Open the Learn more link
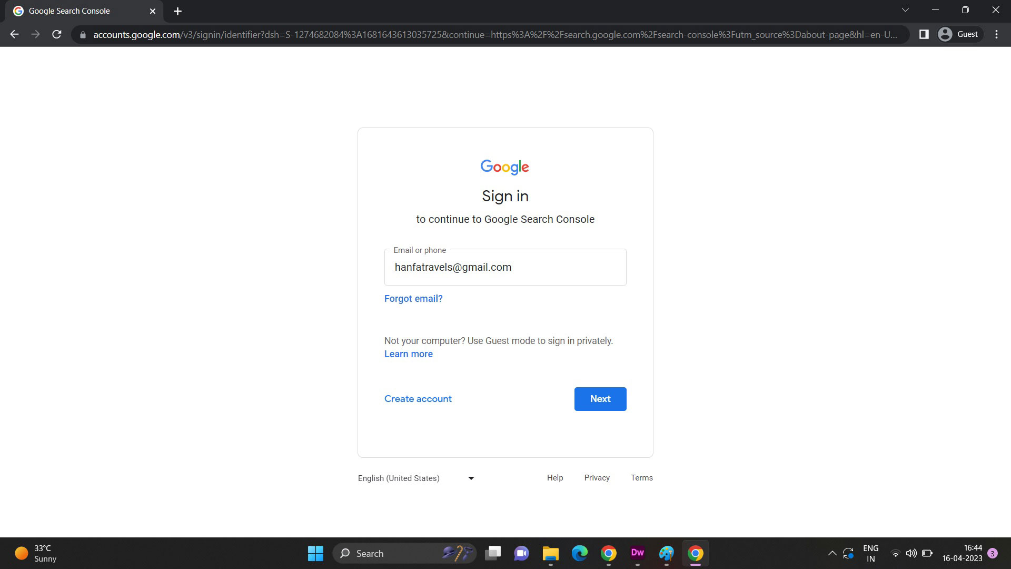1011x569 pixels. (408, 354)
